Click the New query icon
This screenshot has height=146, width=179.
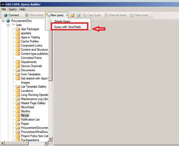pos(48,15)
